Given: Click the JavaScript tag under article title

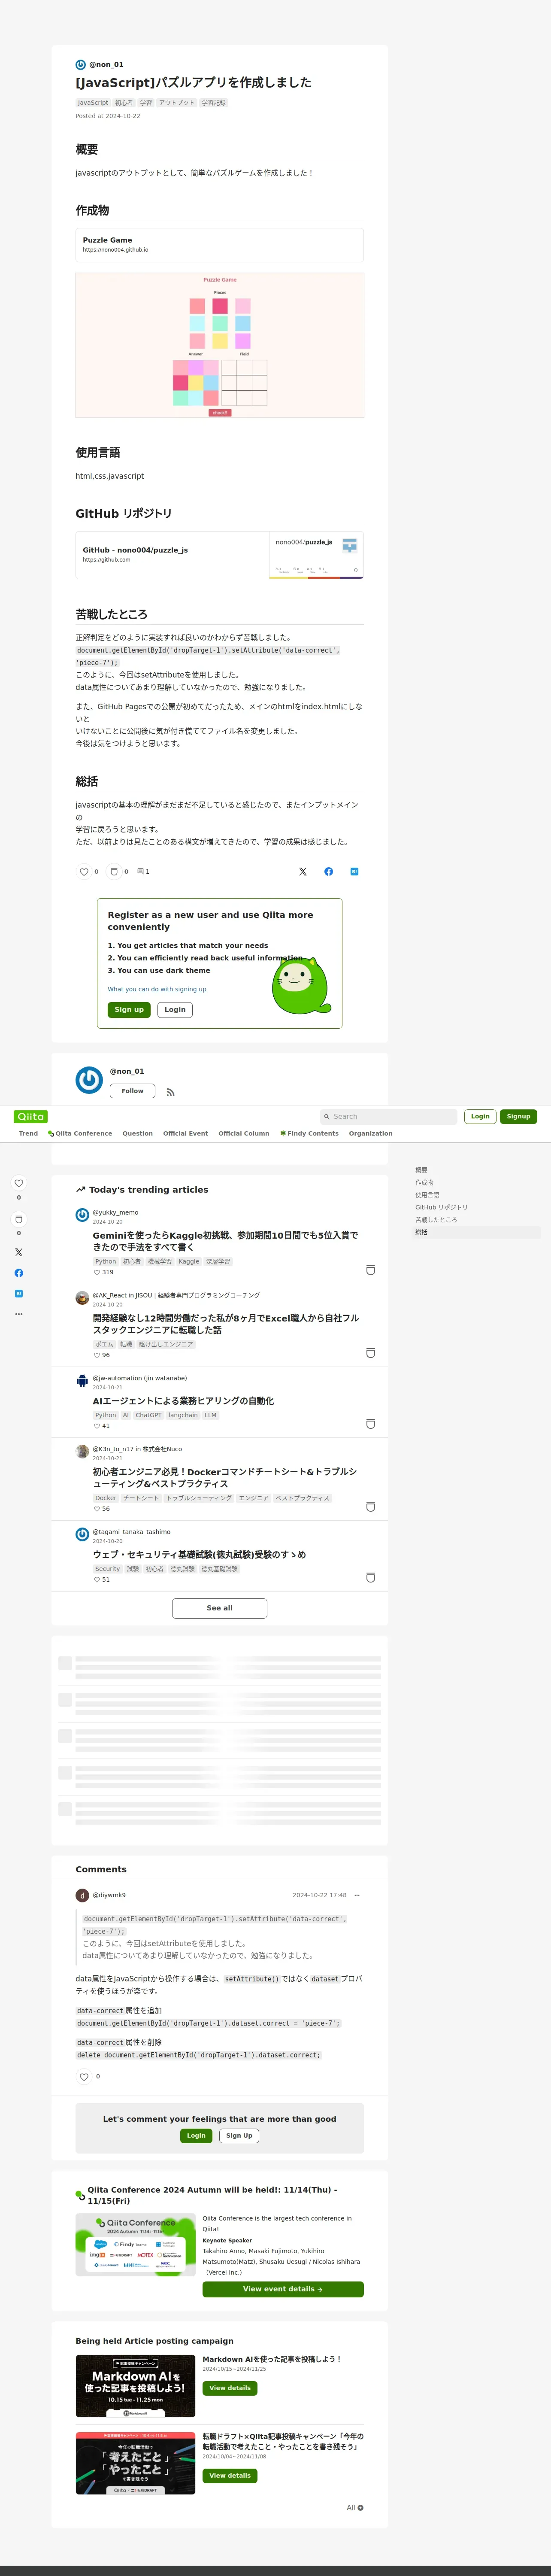Looking at the screenshot, I should [x=93, y=103].
